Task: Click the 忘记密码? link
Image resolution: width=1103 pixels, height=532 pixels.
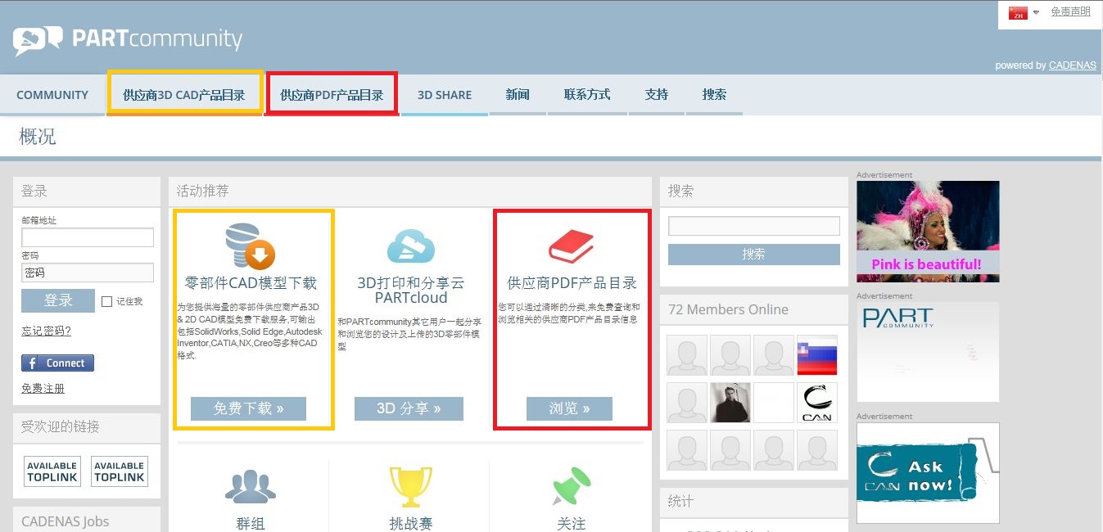Action: click(x=46, y=331)
